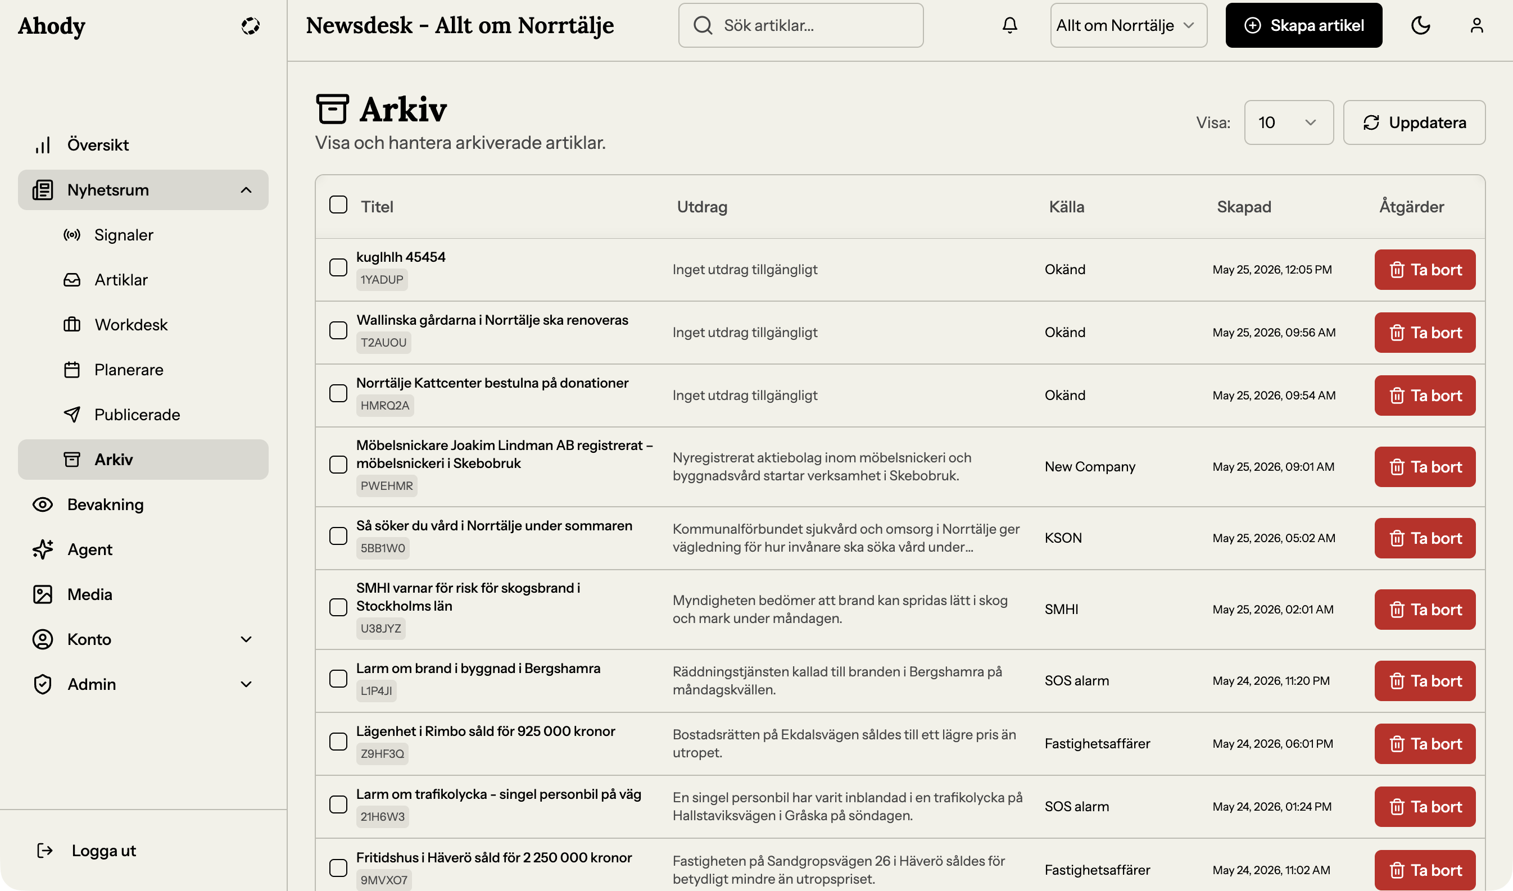1513x891 pixels.
Task: Click the Arkiv box icon in sidebar
Action: point(72,460)
